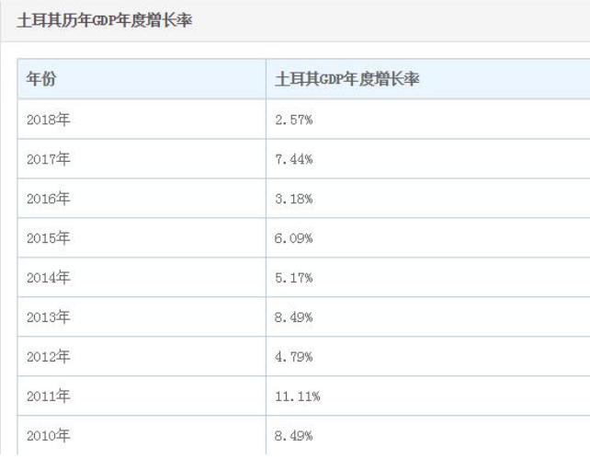Click the 6.09% growth rate value

pyautogui.click(x=294, y=238)
